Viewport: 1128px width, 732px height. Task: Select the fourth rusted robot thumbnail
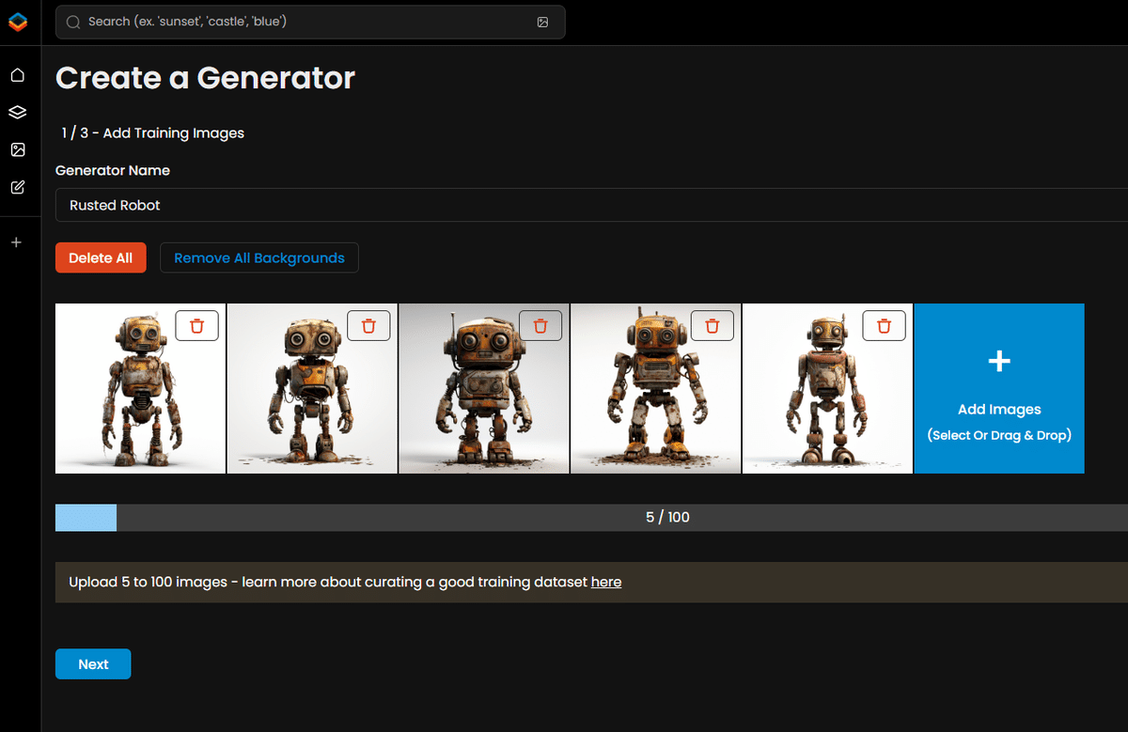pyautogui.click(x=656, y=388)
